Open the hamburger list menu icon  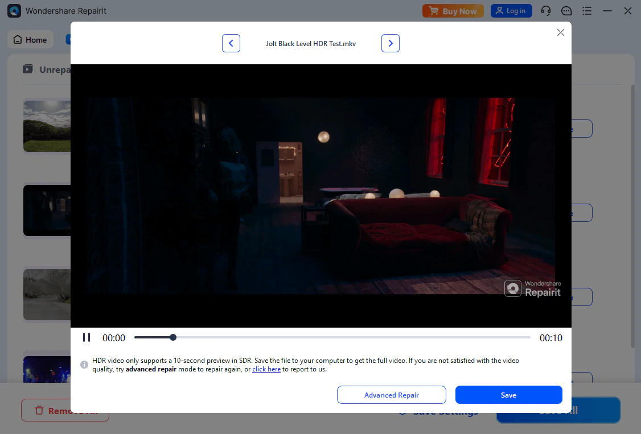click(x=586, y=11)
